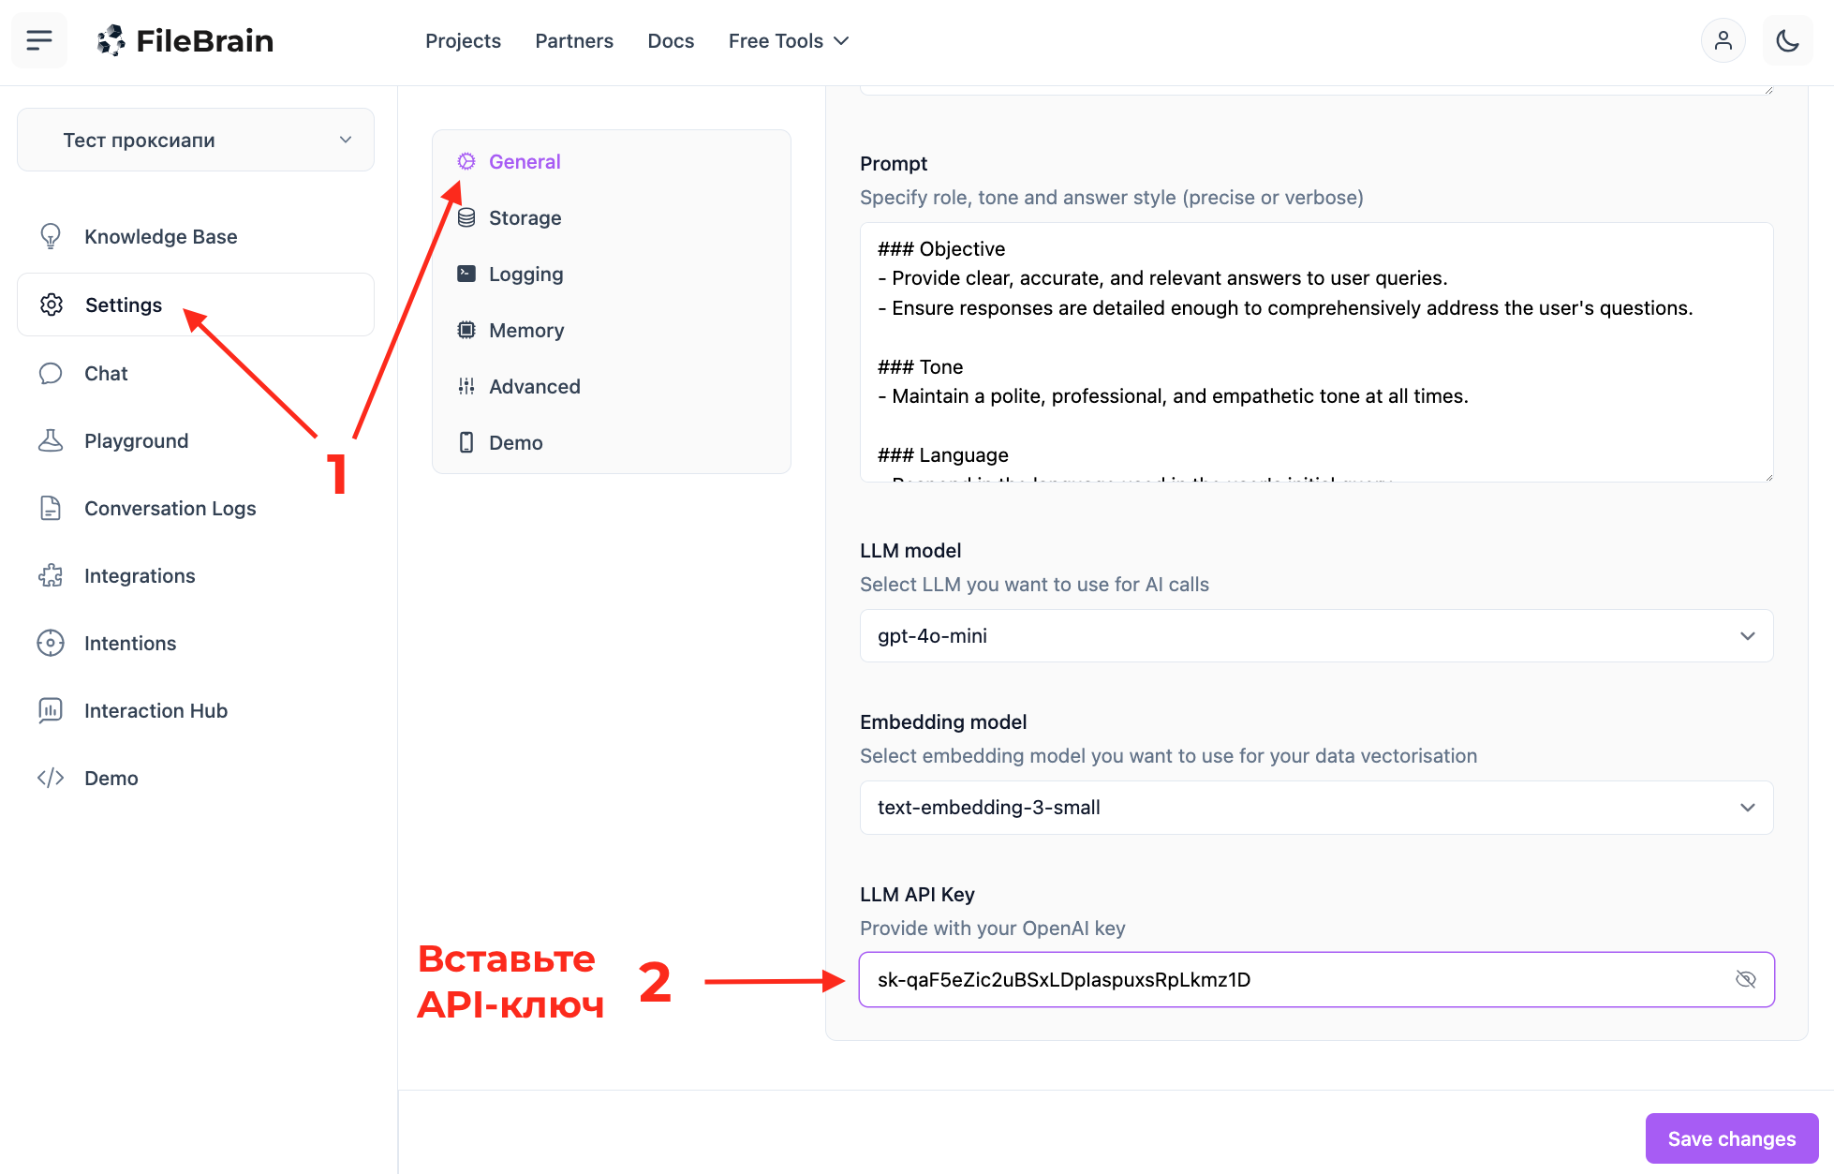Click into the LLM API Key field

pos(1293,979)
